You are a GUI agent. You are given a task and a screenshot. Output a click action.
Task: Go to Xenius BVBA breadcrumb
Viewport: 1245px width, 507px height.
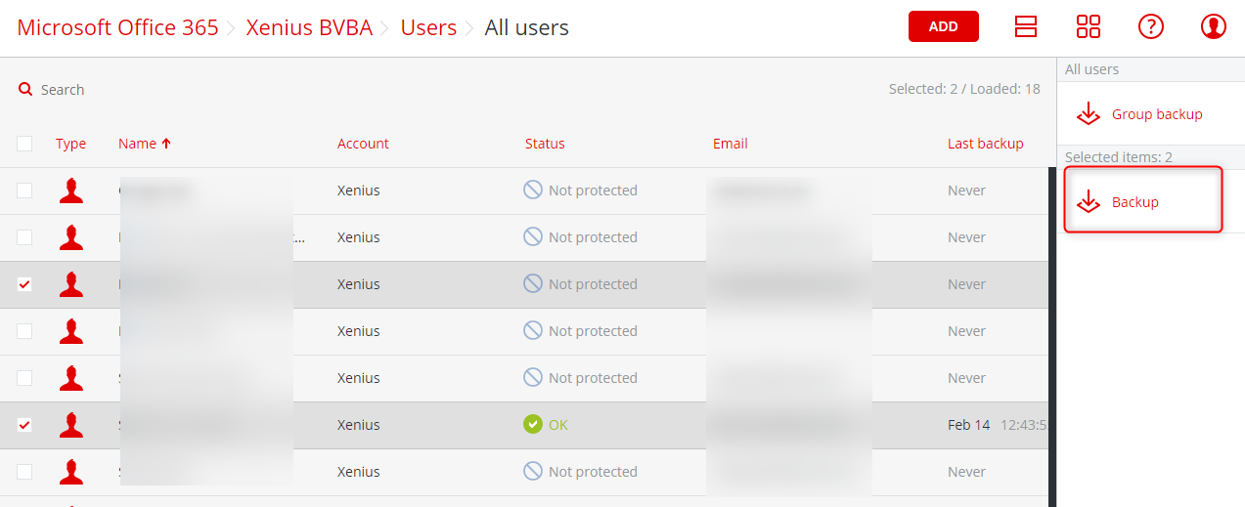pos(309,27)
